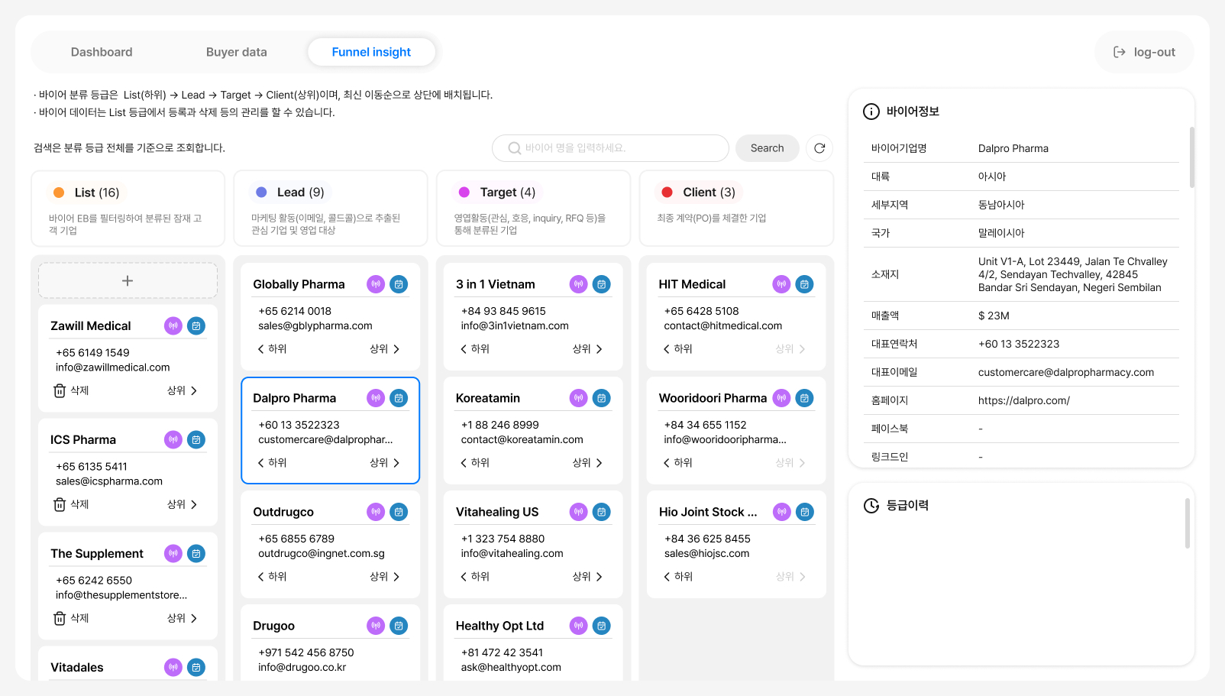Delete The Supplement using 삭제

(x=71, y=618)
